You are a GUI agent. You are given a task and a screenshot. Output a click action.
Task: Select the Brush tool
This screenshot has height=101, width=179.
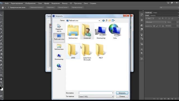[x=1, y=40]
